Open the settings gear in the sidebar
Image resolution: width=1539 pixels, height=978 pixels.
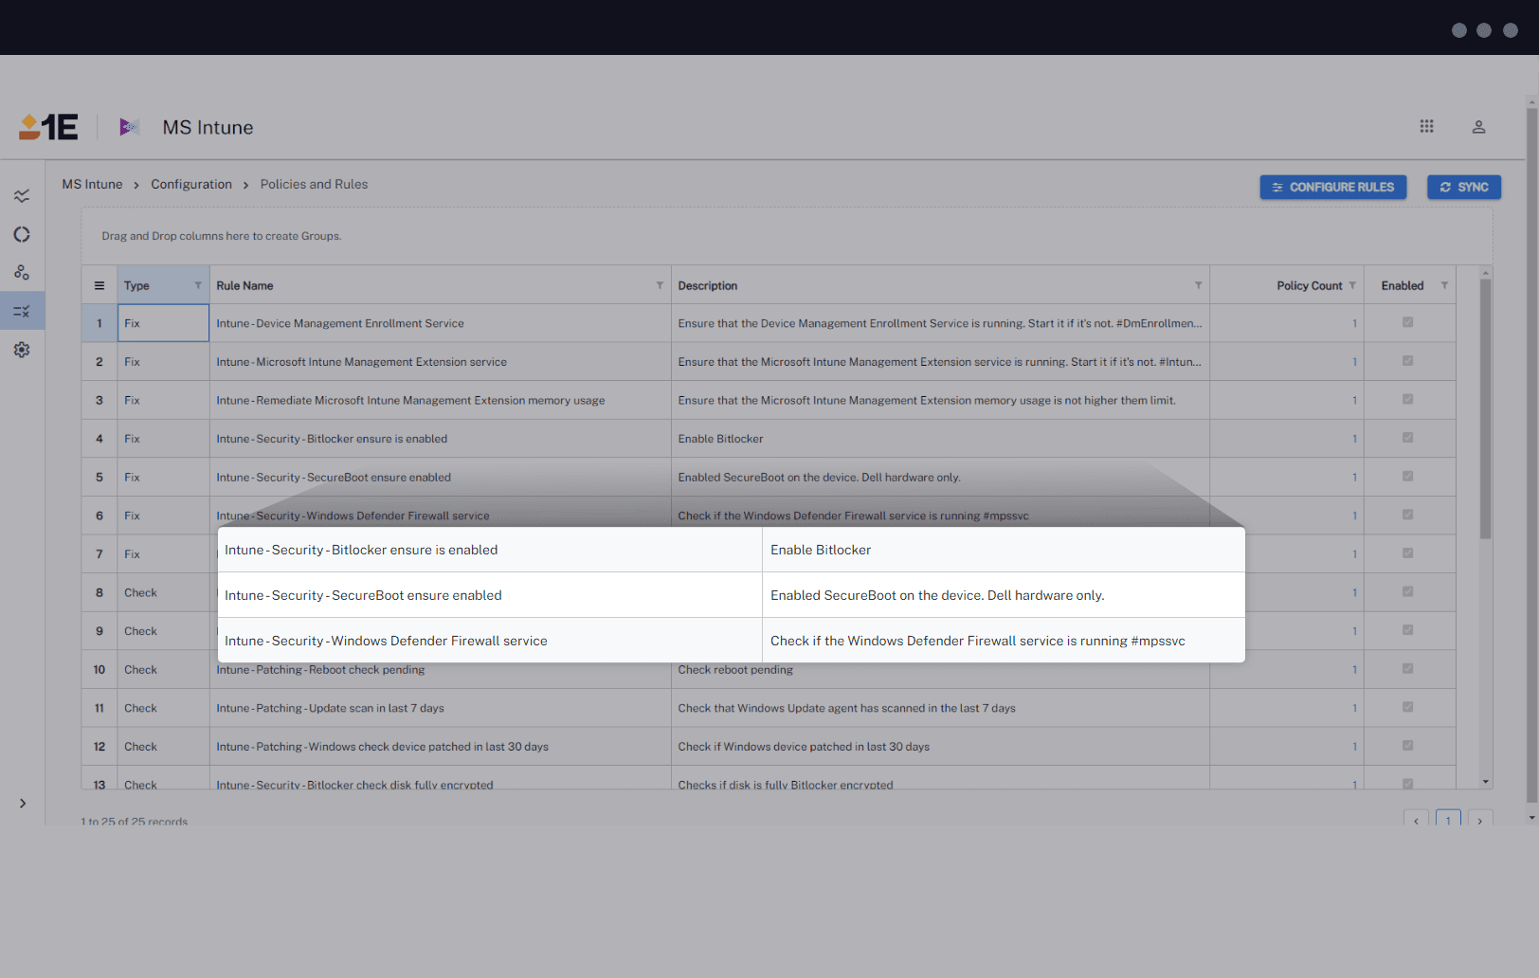coord(22,349)
